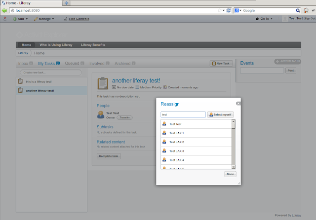Click Test Test owner avatar under People

coord(101,115)
